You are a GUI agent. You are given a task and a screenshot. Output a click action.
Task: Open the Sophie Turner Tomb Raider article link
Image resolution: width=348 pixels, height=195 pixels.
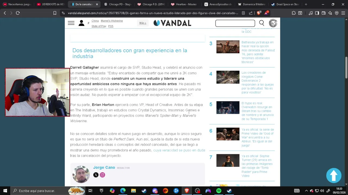[x=257, y=166]
